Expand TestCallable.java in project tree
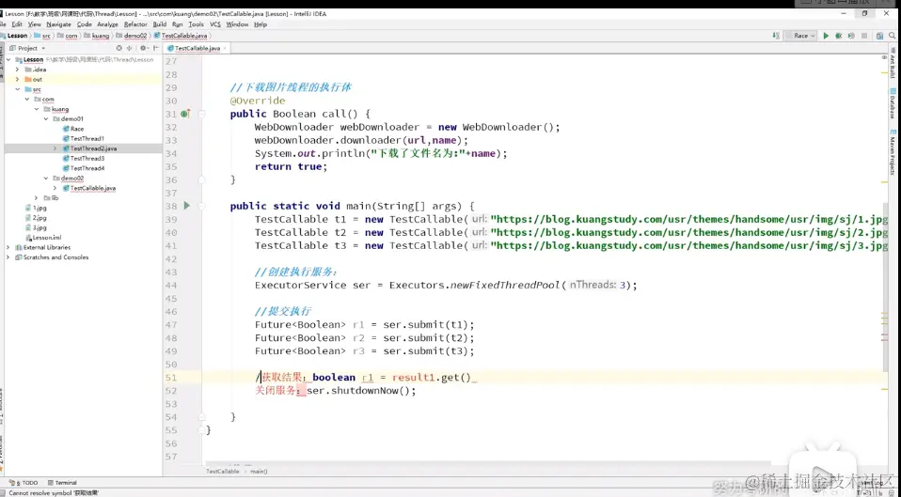 click(55, 188)
